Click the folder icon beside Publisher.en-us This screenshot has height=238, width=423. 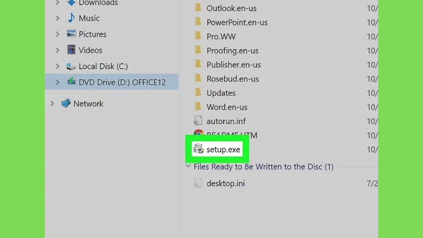[x=198, y=64]
